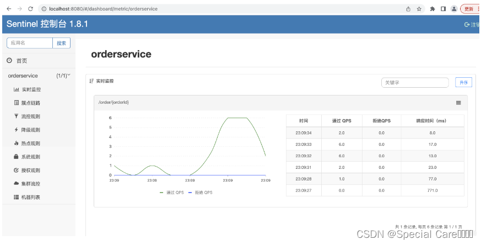The width and height of the screenshot is (481, 245).
Task: Click the 时间 column header
Action: (304, 121)
